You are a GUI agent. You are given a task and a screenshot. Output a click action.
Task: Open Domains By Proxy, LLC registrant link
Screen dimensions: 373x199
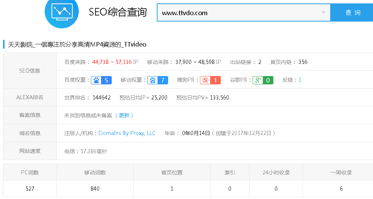click(x=127, y=133)
